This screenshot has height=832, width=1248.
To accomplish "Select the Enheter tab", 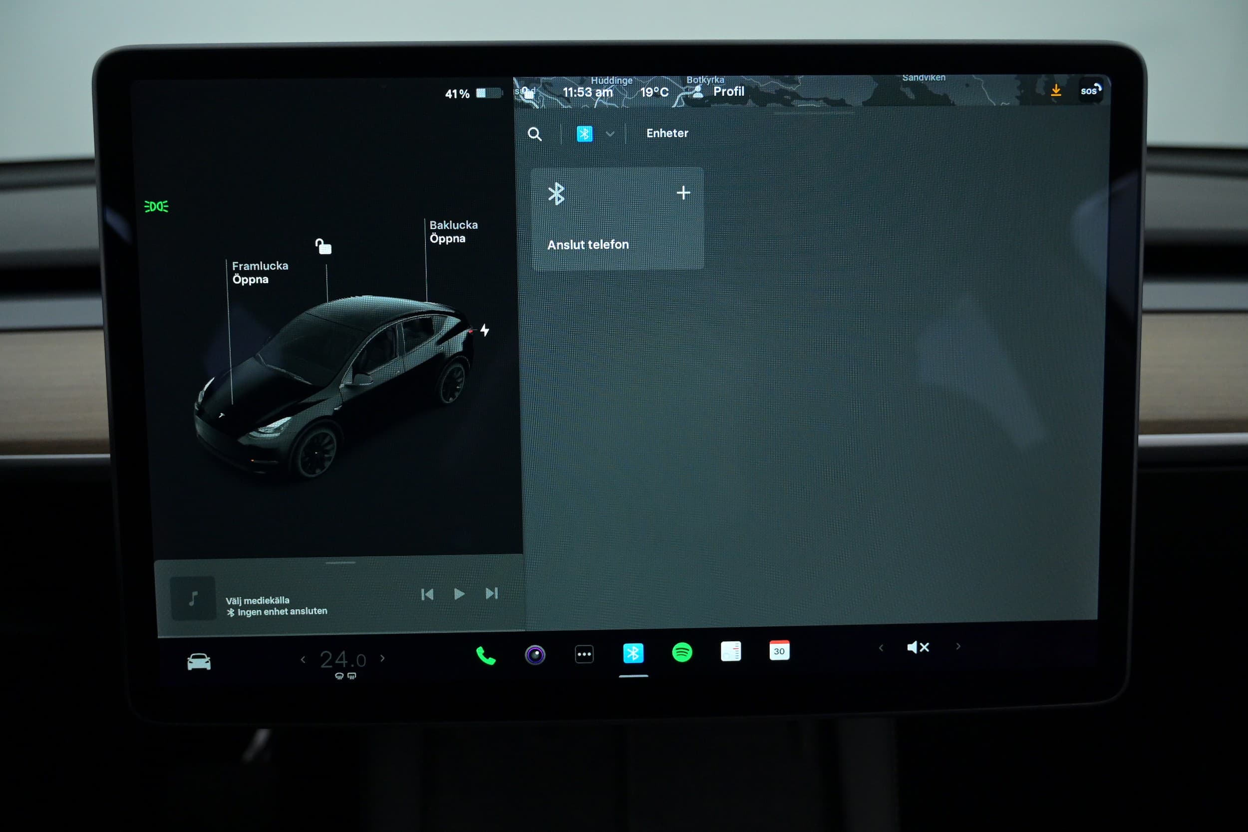I will click(x=667, y=133).
